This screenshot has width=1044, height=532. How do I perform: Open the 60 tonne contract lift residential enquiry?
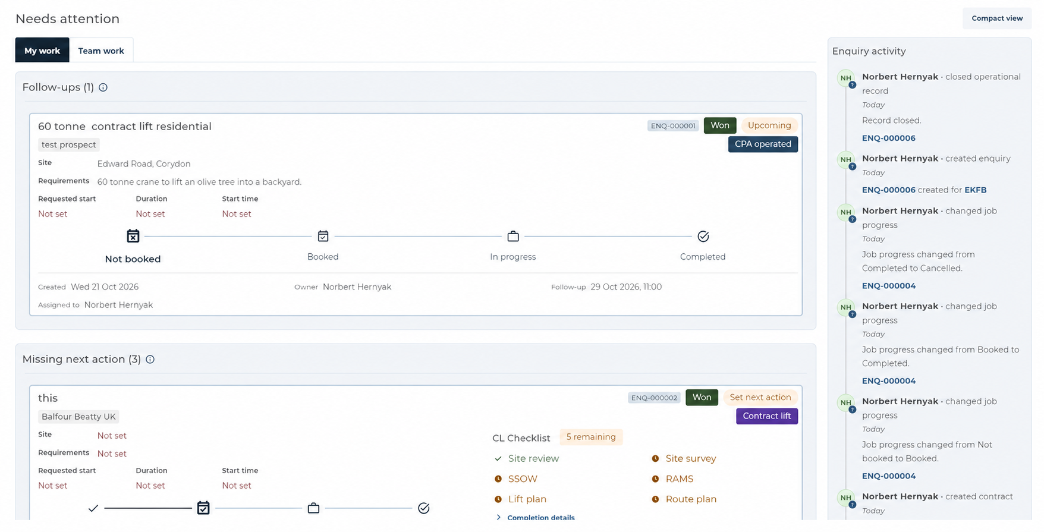pos(125,127)
